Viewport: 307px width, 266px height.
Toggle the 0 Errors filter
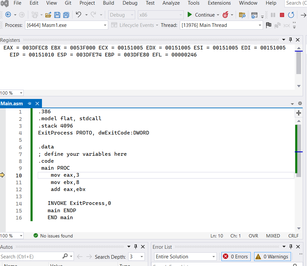(236, 257)
